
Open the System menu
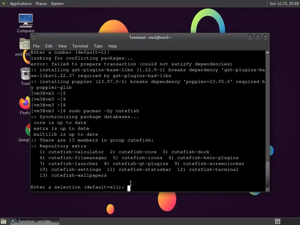click(57, 4)
